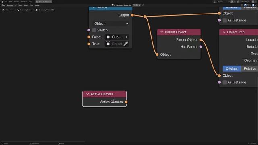Image resolution: width=258 pixels, height=145 pixels.
Task: Open the node editor Add menu
Action: point(32,5)
